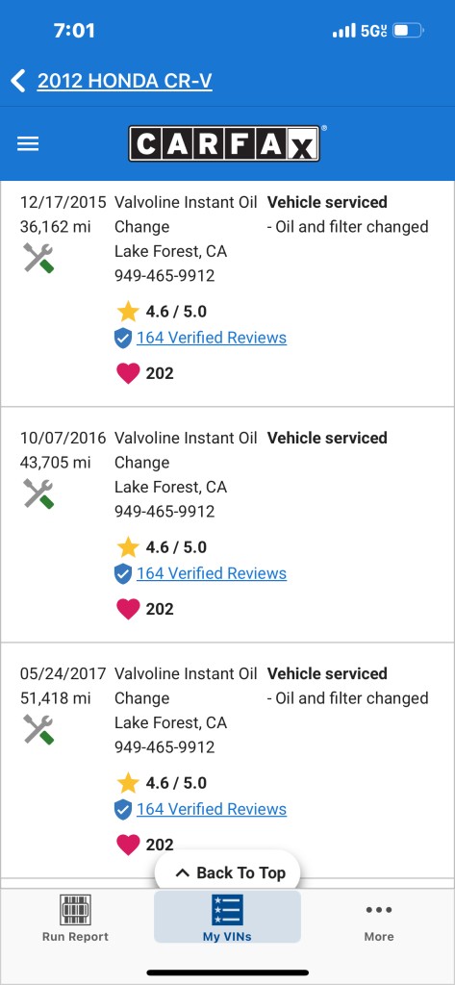
Task: Open 164 Verified Reviews for 05/24/2017 entry
Action: pos(212,809)
